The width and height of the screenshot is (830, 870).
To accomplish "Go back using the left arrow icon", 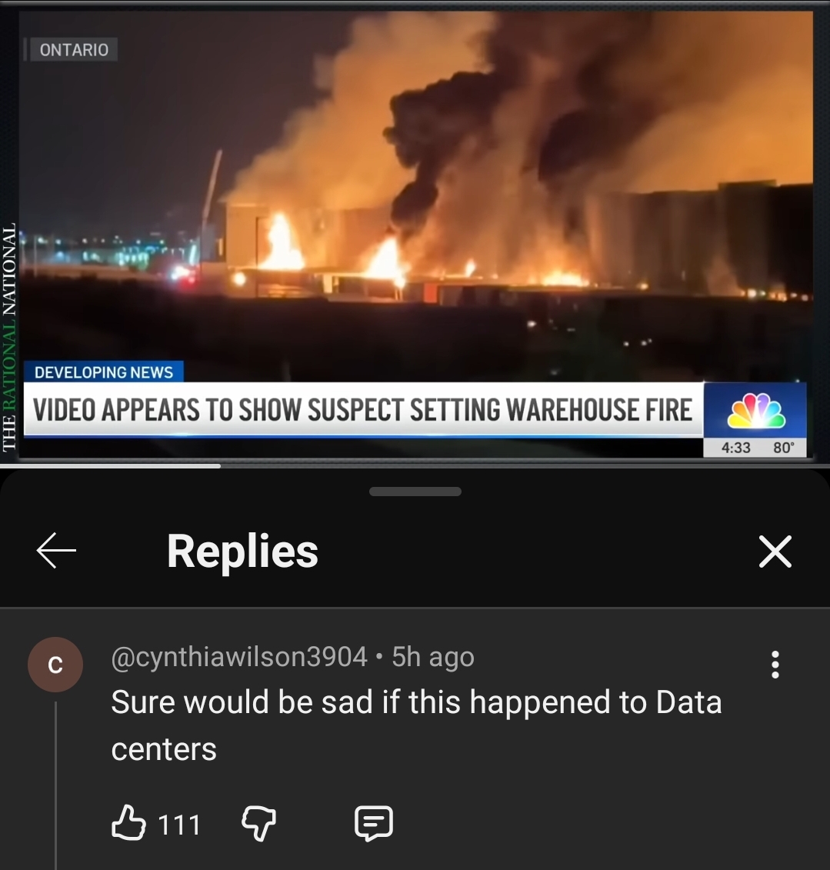I will (56, 551).
